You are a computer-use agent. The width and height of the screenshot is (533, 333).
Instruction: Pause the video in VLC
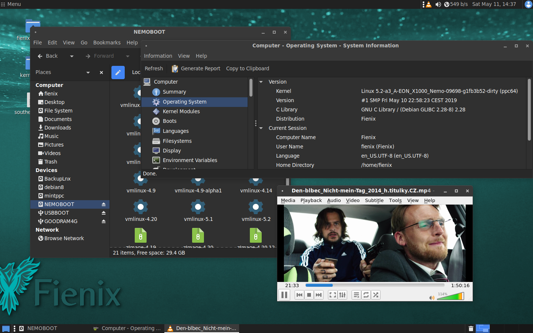coord(284,295)
